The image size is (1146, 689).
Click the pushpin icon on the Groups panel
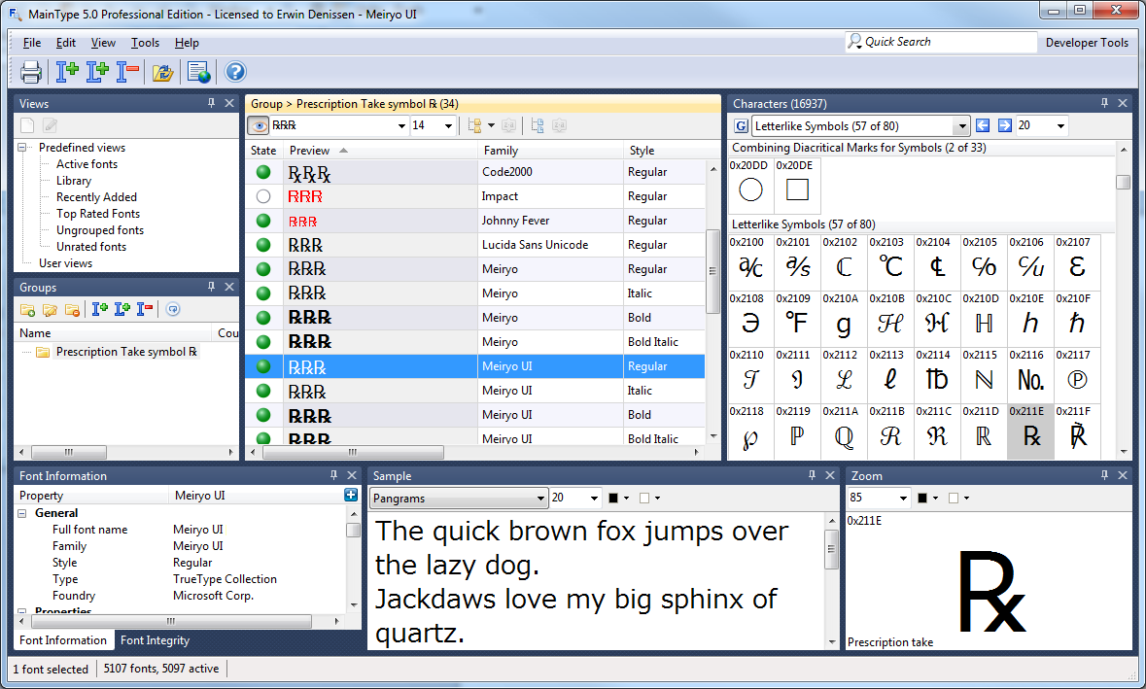[211, 287]
